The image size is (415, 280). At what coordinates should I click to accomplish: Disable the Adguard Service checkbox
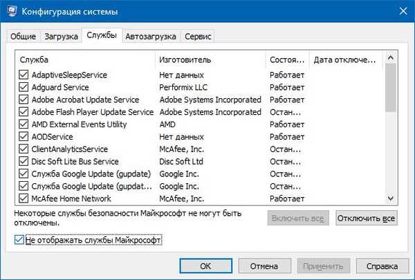coord(24,87)
